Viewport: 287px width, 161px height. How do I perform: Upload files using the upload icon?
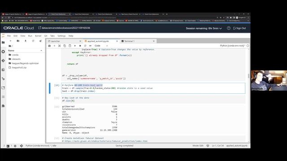pos(26,41)
